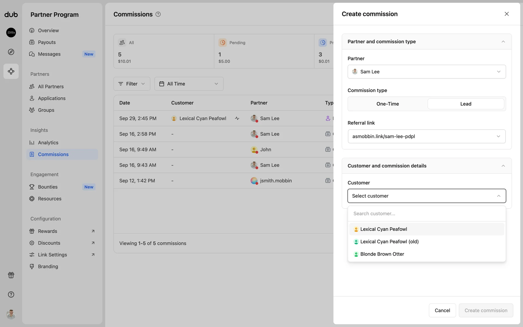Select Lexical Cyan Peafowl (old) option
This screenshot has width=523, height=327.
389,241
